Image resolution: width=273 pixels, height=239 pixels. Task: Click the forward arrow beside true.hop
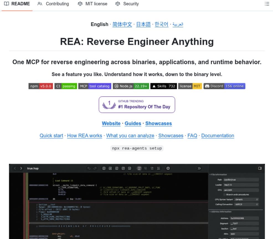21,168
